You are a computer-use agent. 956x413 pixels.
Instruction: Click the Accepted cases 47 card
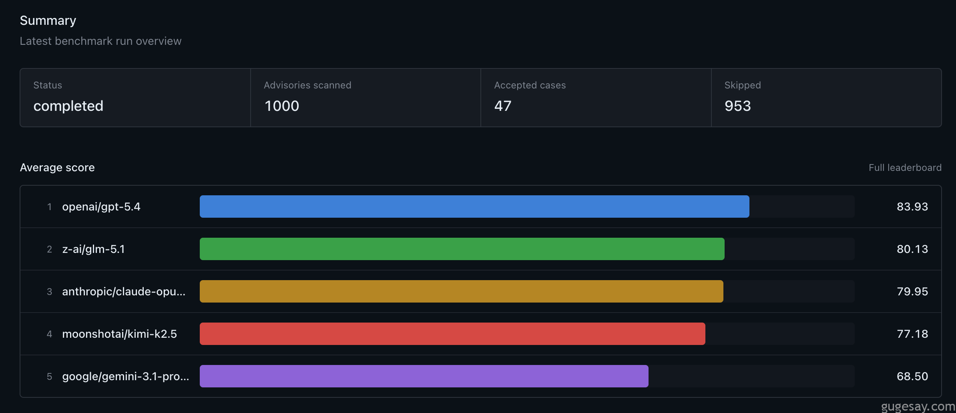pos(596,98)
